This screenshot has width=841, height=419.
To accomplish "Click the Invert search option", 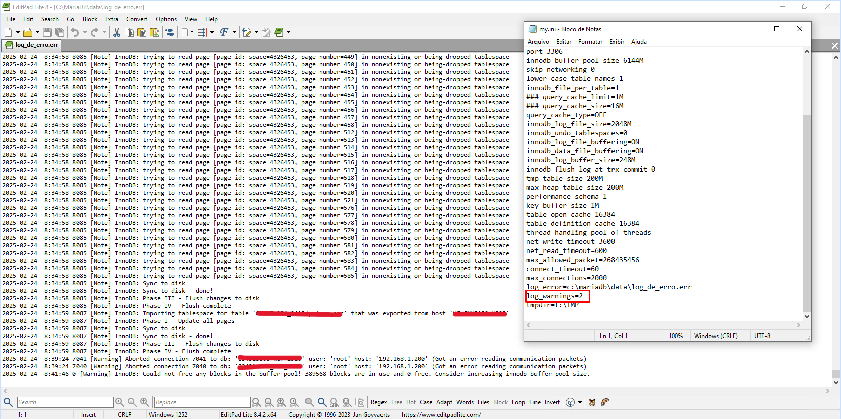I will tap(552, 402).
